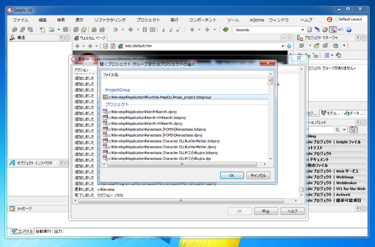The height and width of the screenshot is (247, 375).
Task: Click the Welcome Page browser Stop icon
Action: (x=105, y=46)
